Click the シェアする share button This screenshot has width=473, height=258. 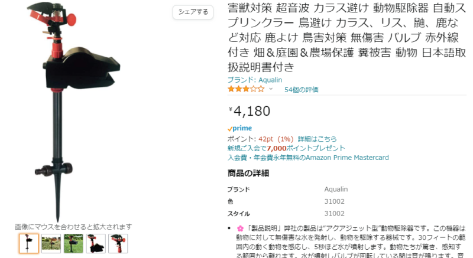pos(193,12)
